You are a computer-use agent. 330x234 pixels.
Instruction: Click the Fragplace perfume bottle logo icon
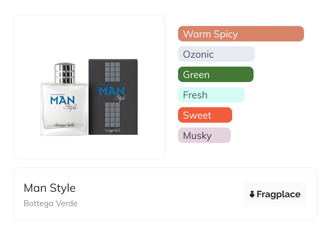[252, 194]
